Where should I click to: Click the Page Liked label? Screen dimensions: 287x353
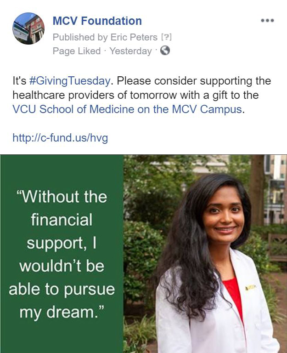(77, 51)
